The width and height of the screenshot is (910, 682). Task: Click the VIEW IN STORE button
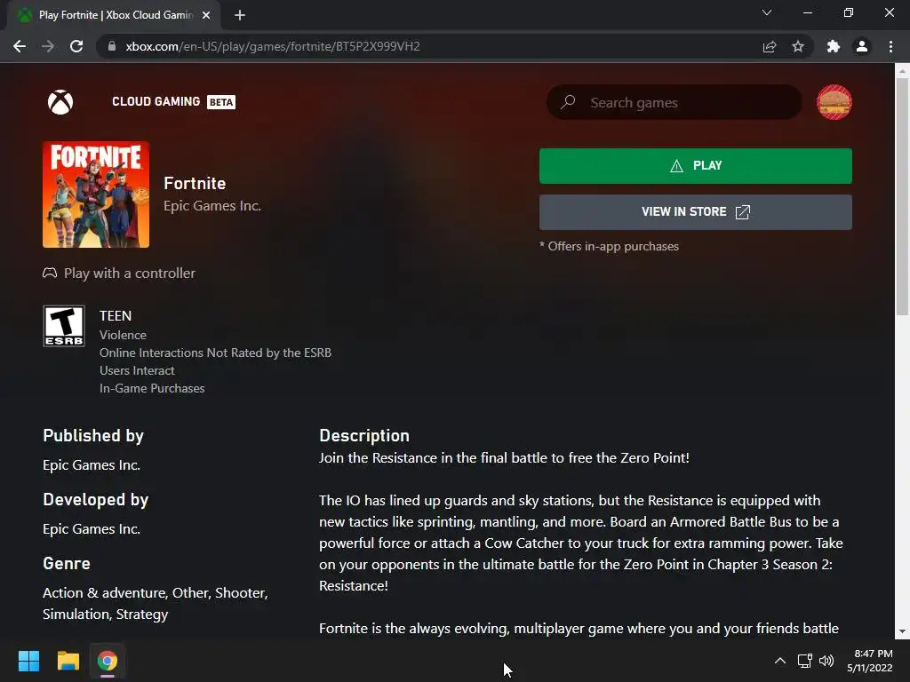pyautogui.click(x=695, y=211)
